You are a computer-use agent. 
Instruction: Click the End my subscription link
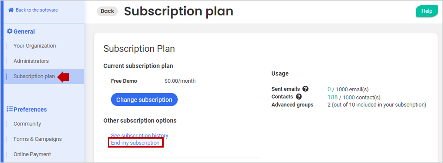point(135,143)
